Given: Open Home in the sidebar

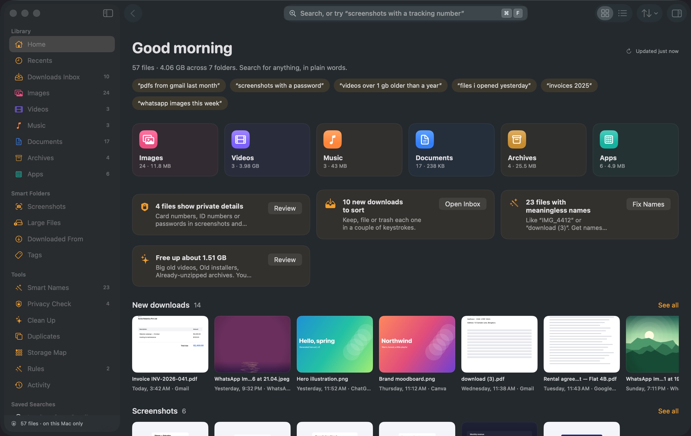Looking at the screenshot, I should (x=62, y=44).
